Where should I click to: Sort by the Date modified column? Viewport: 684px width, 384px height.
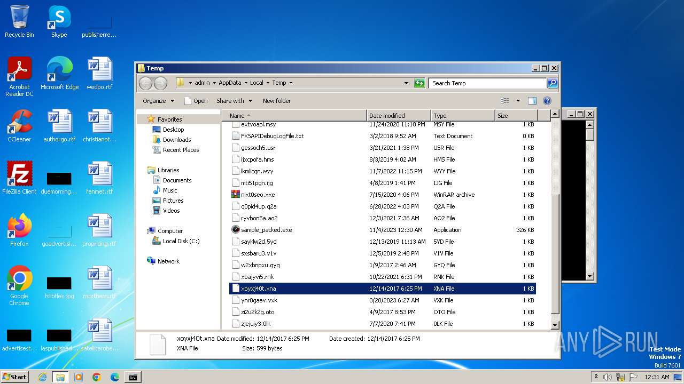pos(399,116)
